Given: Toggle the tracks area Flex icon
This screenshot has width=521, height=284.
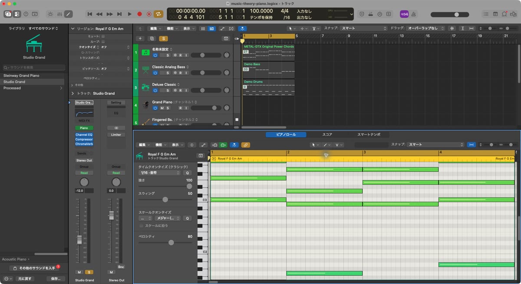Looking at the screenshot, I should [231, 29].
